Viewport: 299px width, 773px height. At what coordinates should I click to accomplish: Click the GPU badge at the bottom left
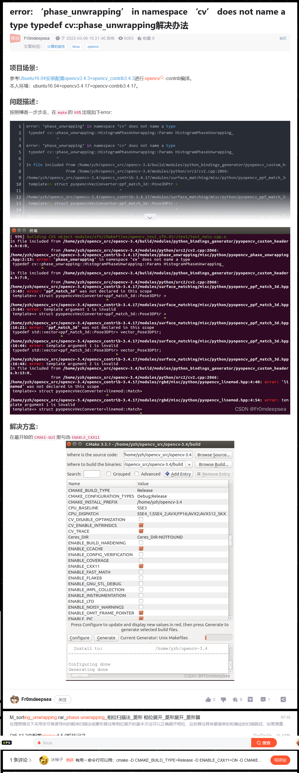click(7, 743)
